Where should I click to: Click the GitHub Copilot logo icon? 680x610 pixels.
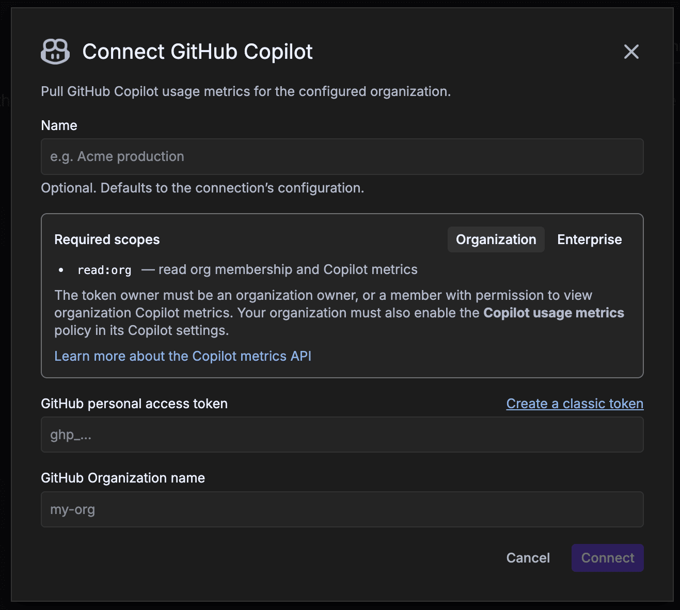tap(55, 52)
